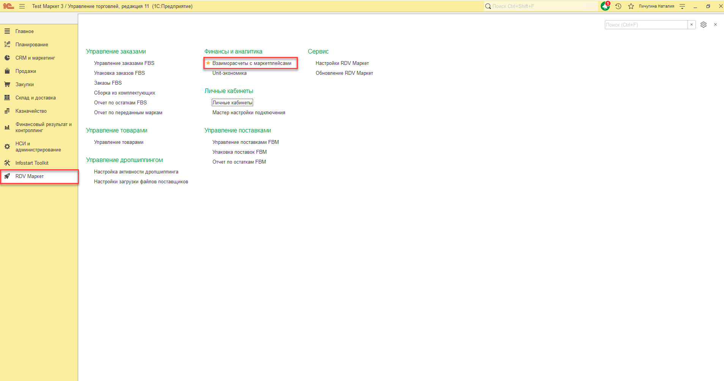Open Настройки RDV Маркет
Image resolution: width=724 pixels, height=381 pixels.
[342, 63]
